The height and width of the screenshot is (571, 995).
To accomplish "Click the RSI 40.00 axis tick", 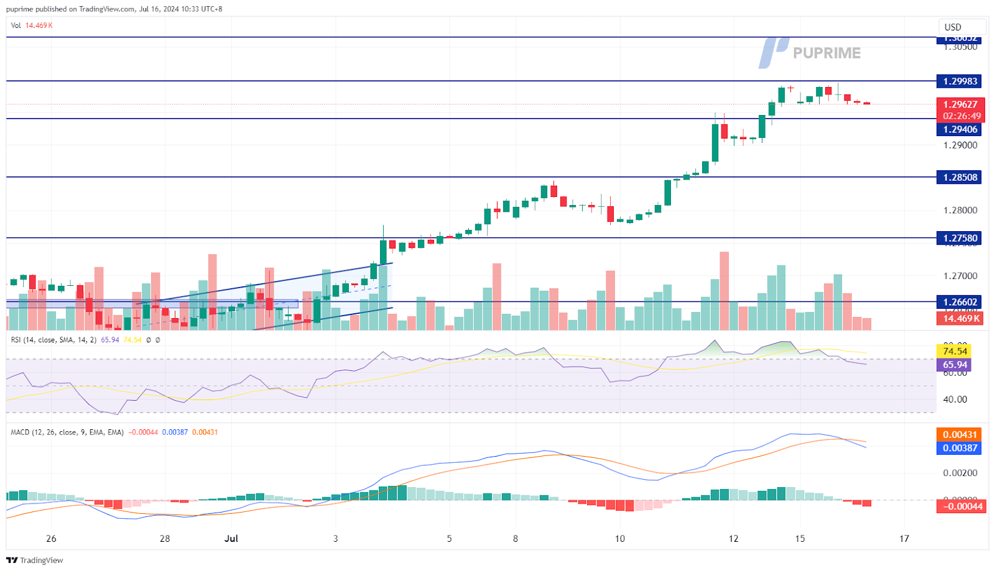I will (955, 400).
